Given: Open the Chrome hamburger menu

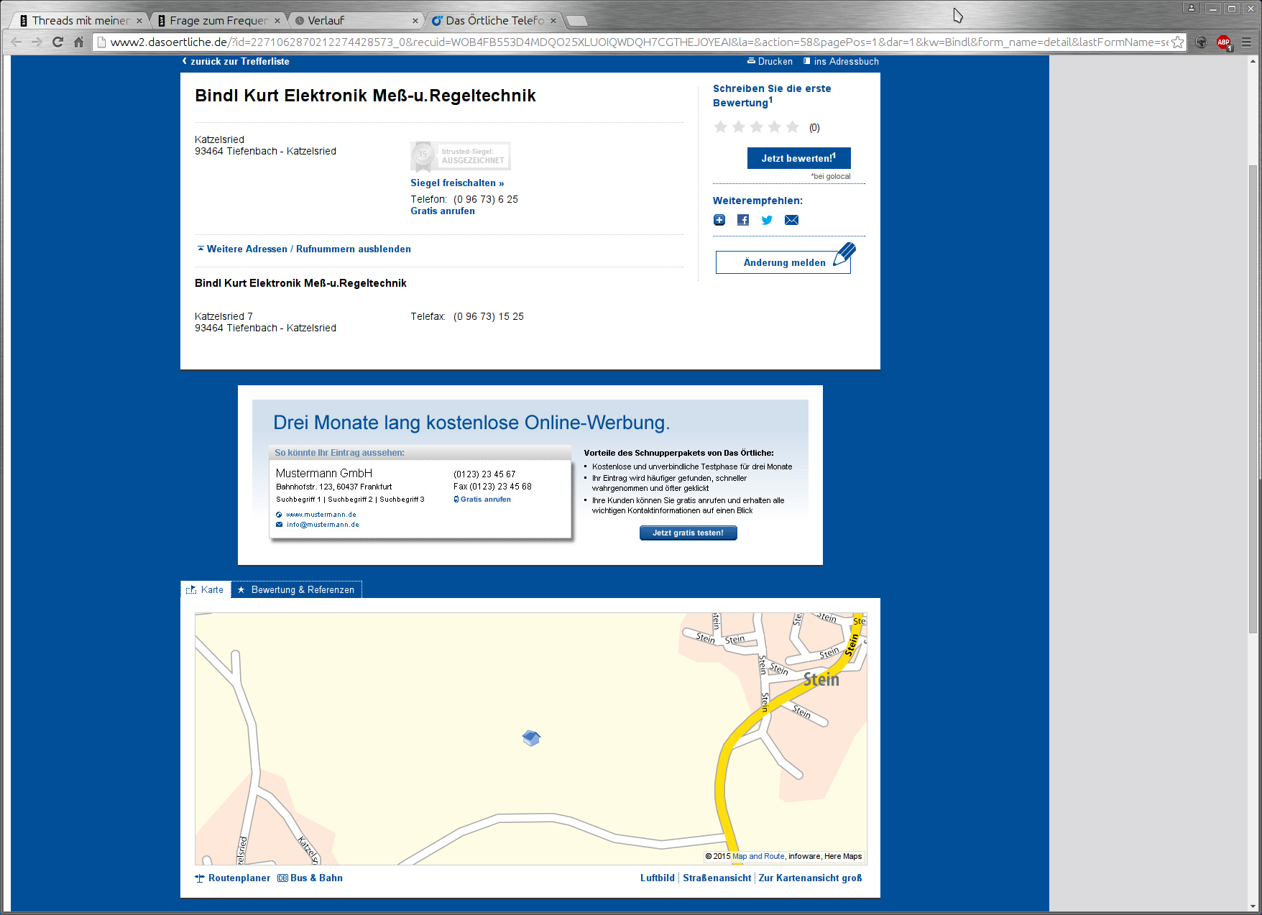Looking at the screenshot, I should pos(1247,42).
